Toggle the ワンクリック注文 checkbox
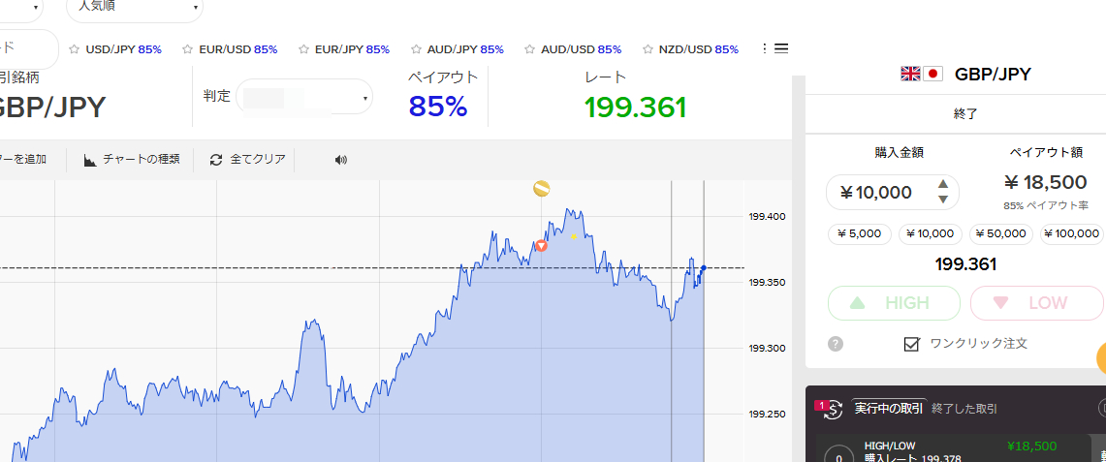 911,344
